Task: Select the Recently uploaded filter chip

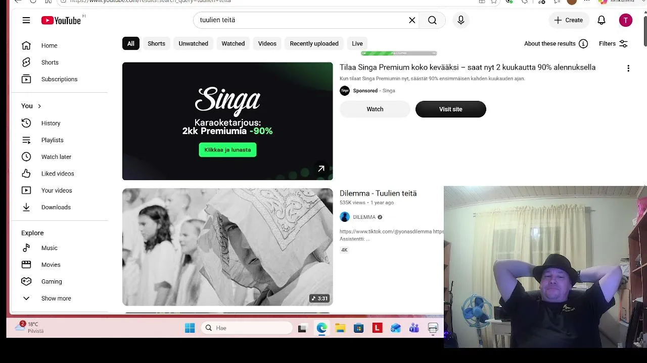Action: [x=314, y=43]
